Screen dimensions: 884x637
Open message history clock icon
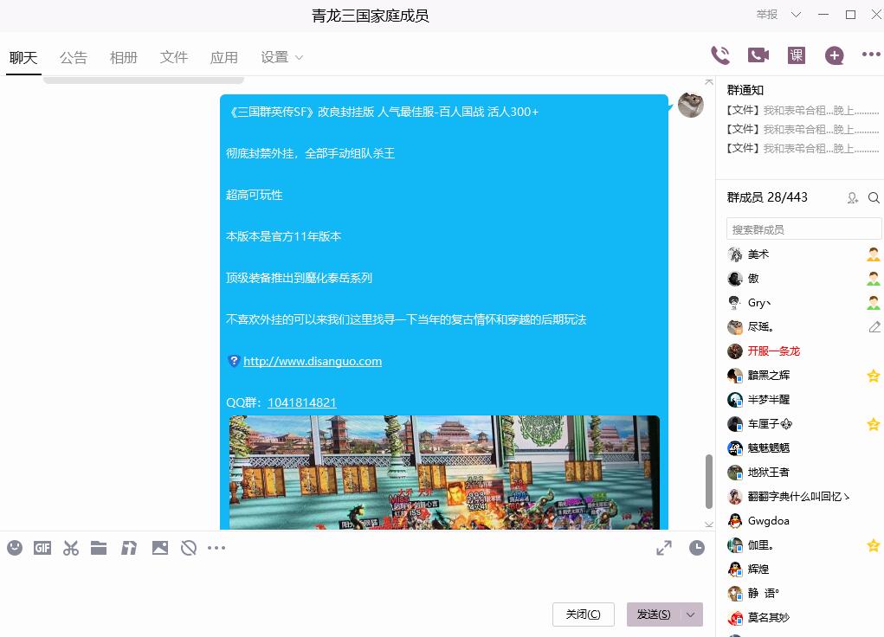(697, 547)
